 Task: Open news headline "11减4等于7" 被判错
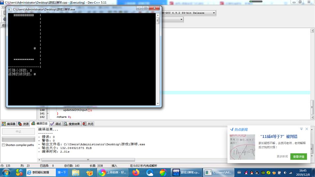click(279, 137)
